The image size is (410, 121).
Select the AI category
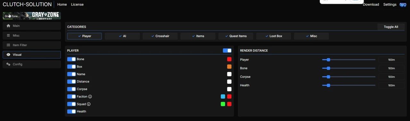tap(122, 36)
